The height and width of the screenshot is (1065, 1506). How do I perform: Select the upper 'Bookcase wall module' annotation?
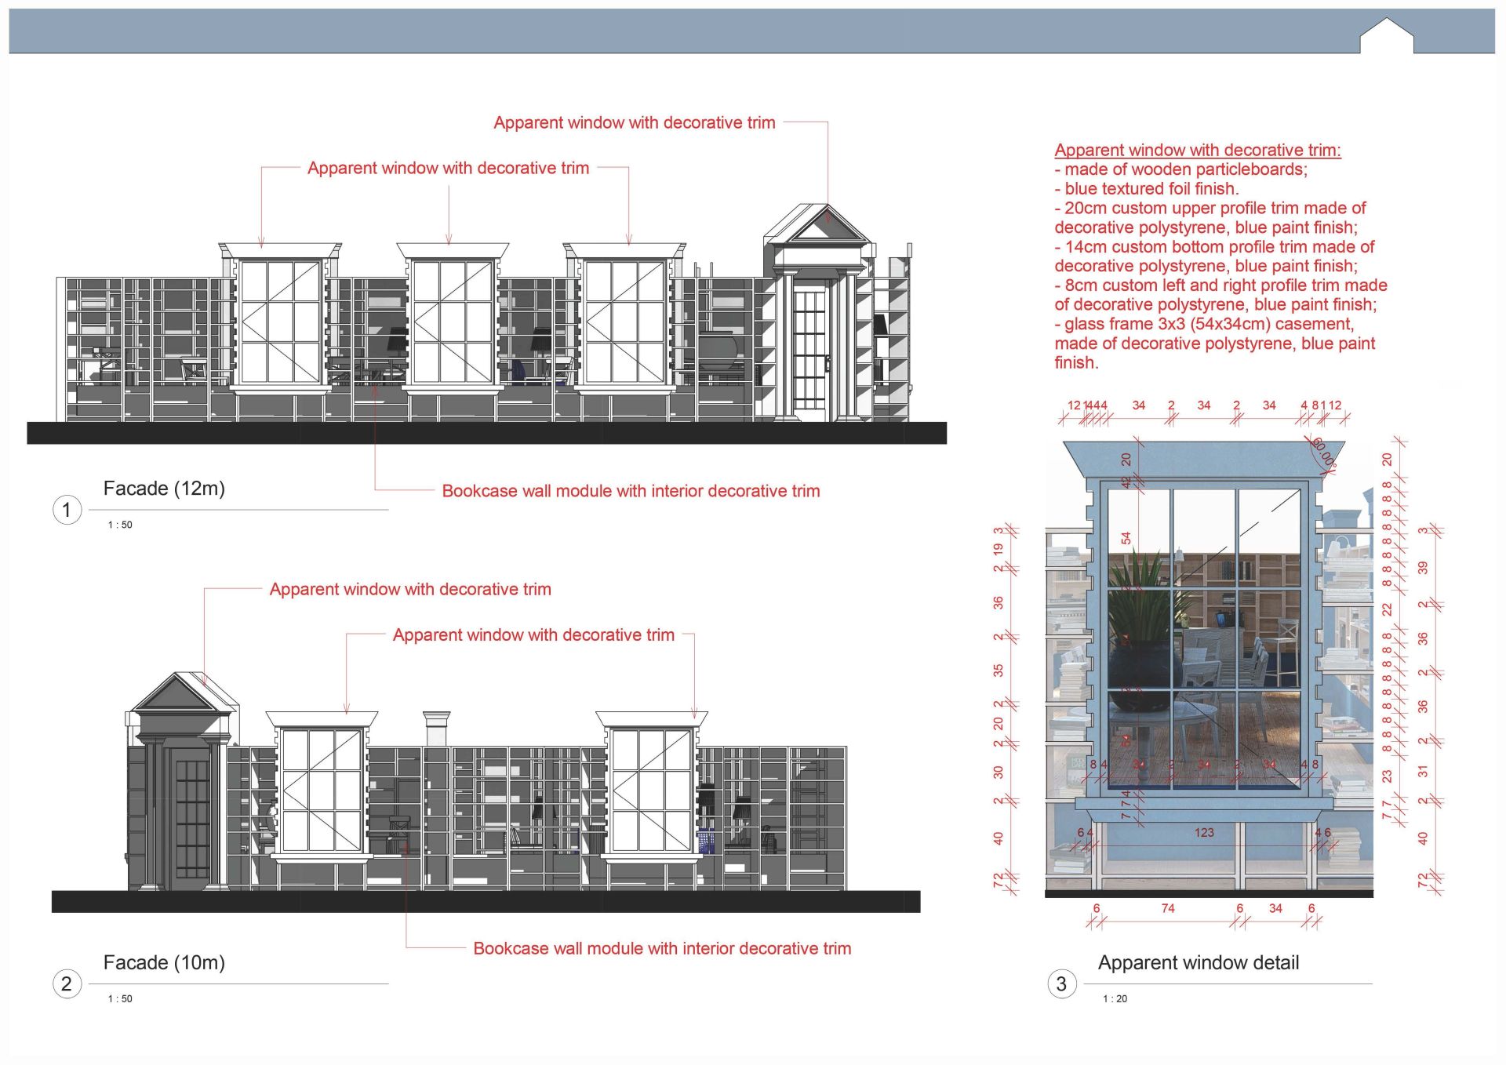tap(631, 491)
